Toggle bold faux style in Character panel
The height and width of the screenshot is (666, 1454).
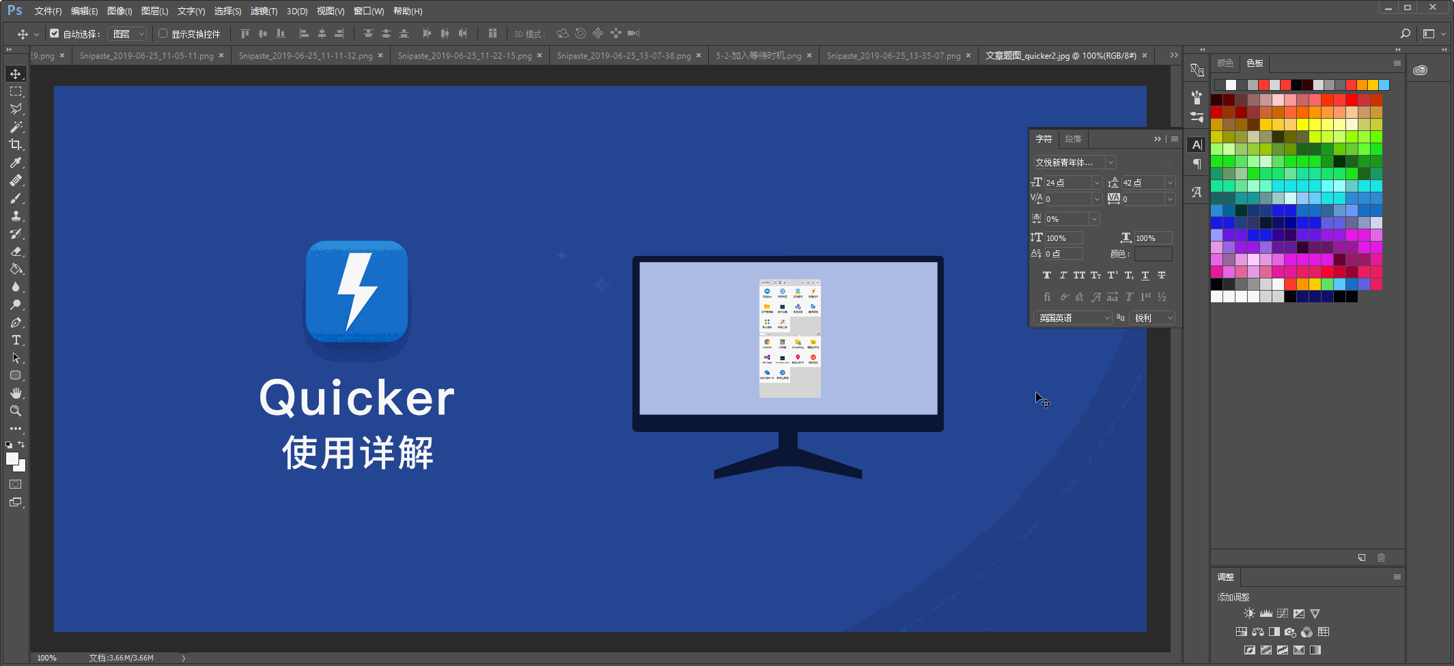[x=1048, y=275]
